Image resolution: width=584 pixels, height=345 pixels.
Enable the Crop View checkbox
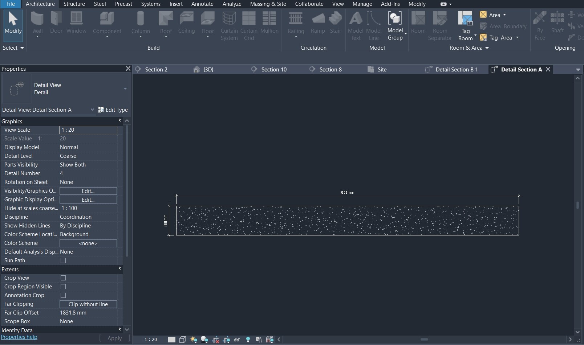point(63,278)
